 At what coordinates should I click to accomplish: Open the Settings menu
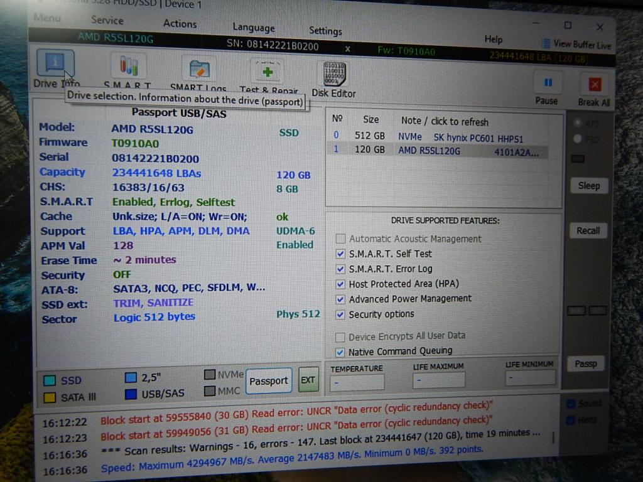point(325,31)
